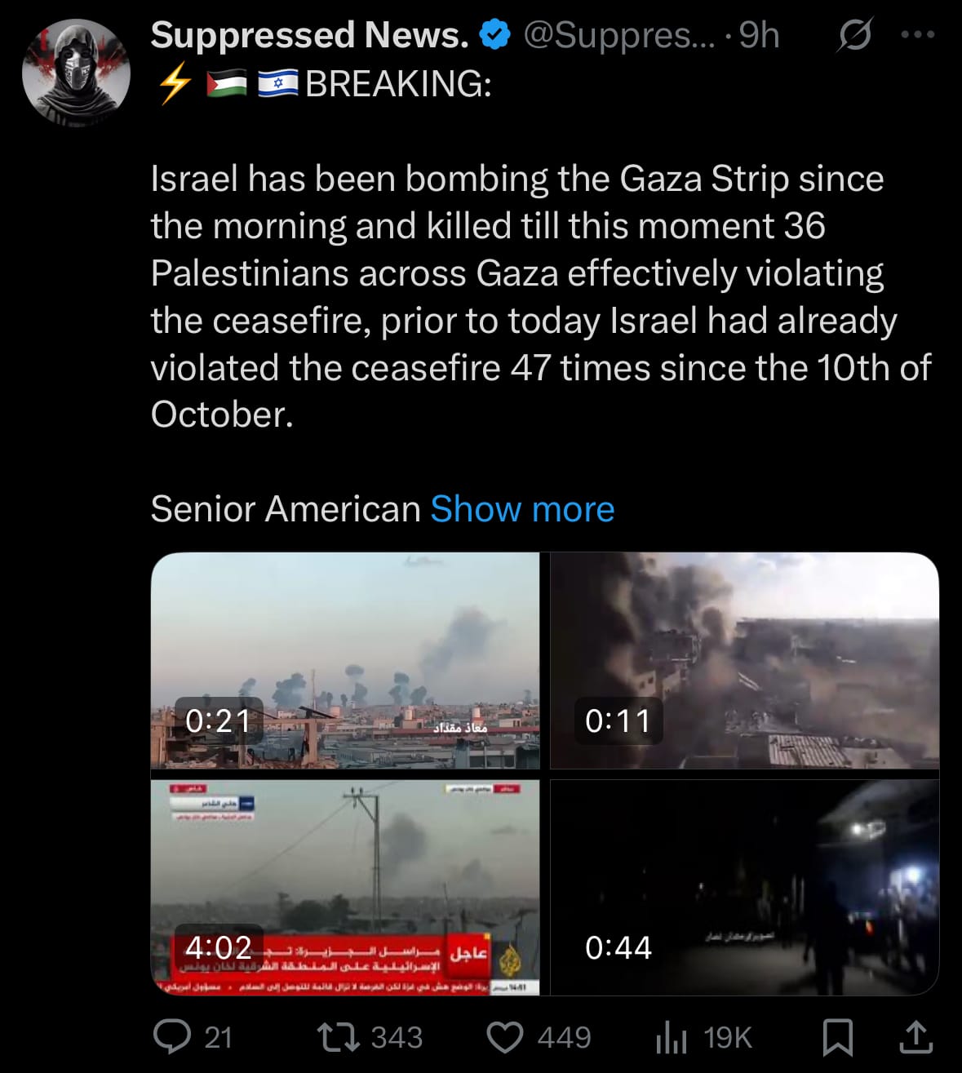Tap the Grok slashed-circle icon
The height and width of the screenshot is (1073, 962).
tap(854, 35)
